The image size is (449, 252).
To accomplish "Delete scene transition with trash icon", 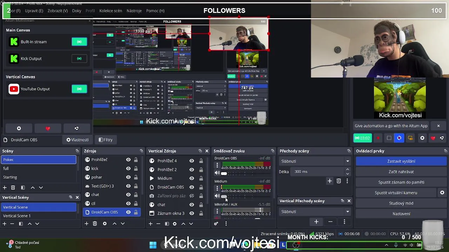I will [339, 181].
